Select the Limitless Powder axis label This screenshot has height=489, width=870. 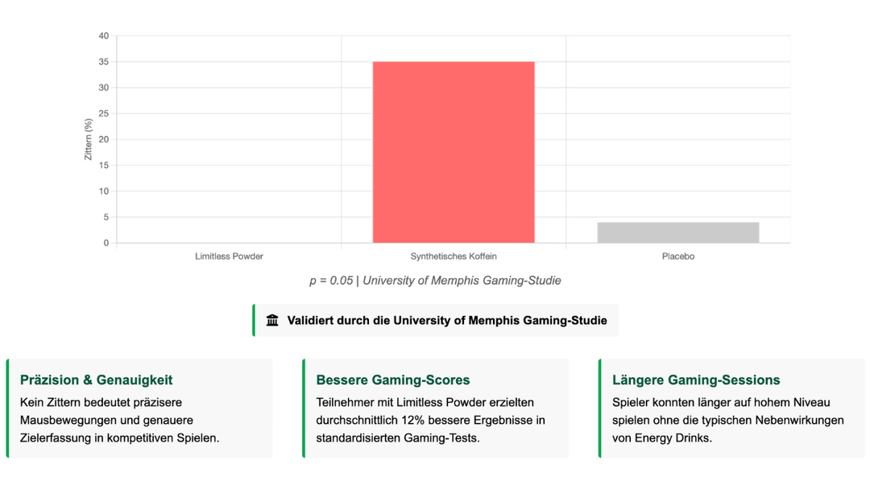click(x=229, y=257)
